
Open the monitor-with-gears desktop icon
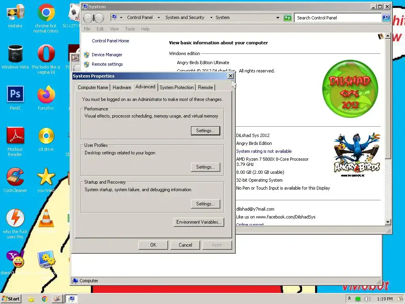pyautogui.click(x=46, y=259)
